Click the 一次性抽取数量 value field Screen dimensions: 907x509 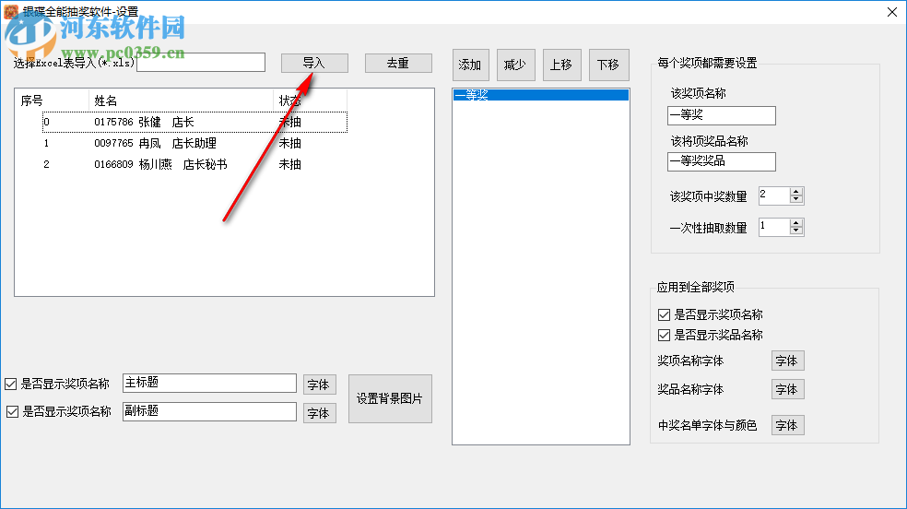pos(774,227)
